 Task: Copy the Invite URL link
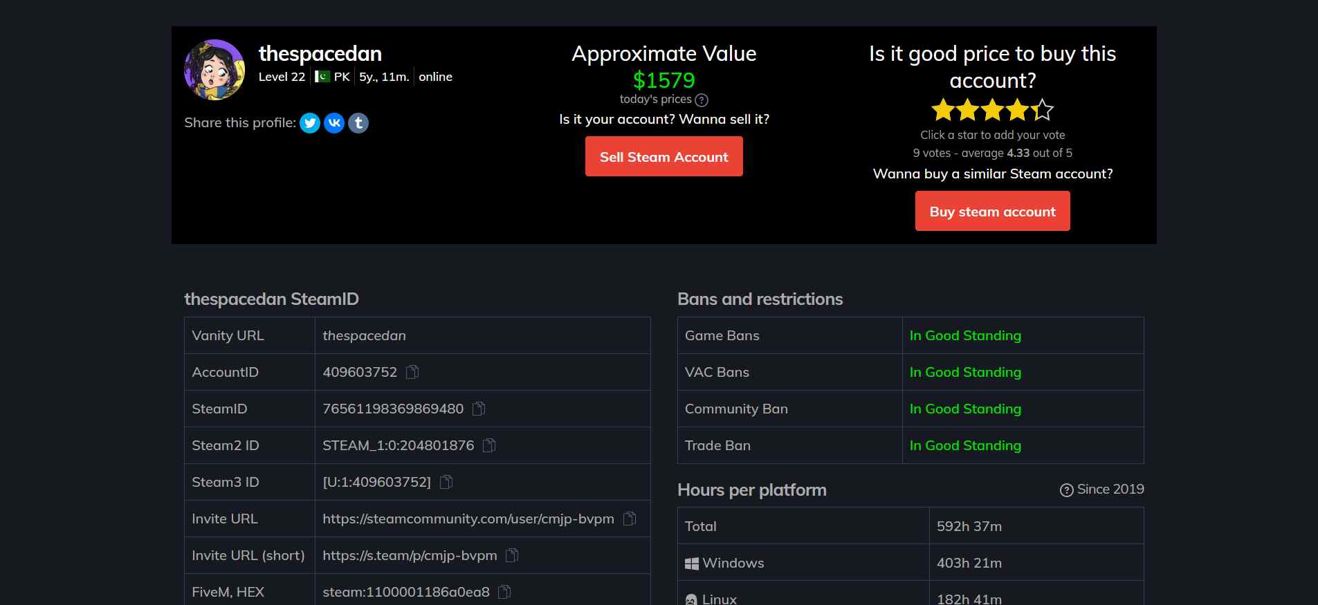[630, 519]
